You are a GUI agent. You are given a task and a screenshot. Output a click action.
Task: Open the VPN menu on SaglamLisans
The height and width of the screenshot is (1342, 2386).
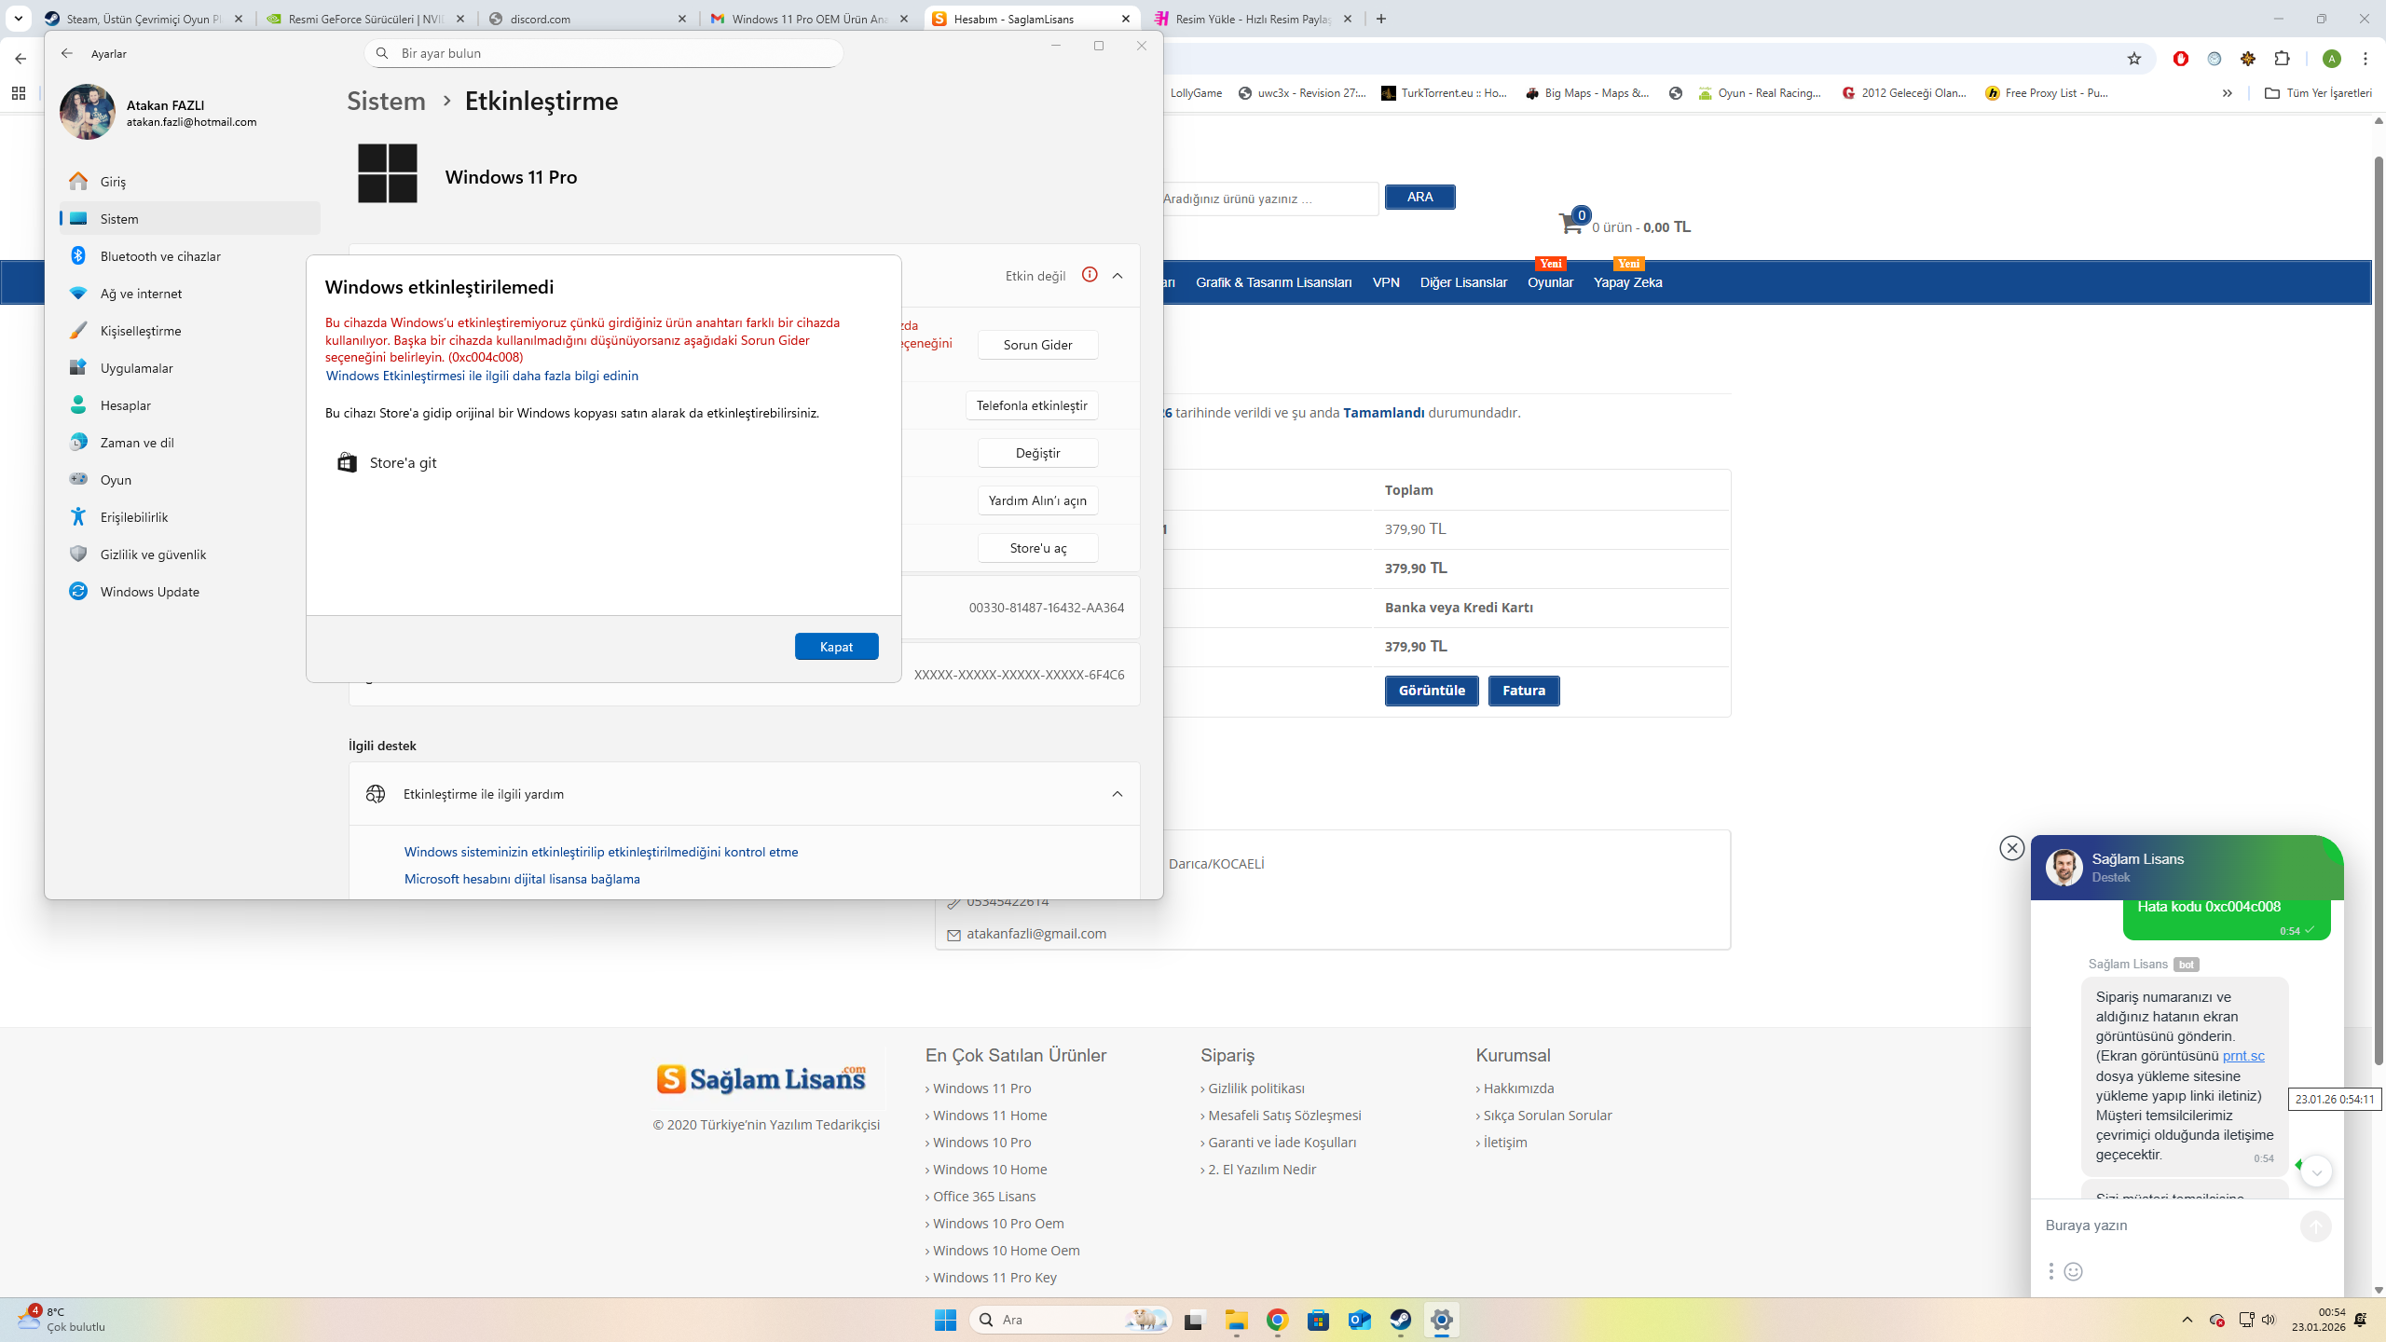click(x=1386, y=282)
